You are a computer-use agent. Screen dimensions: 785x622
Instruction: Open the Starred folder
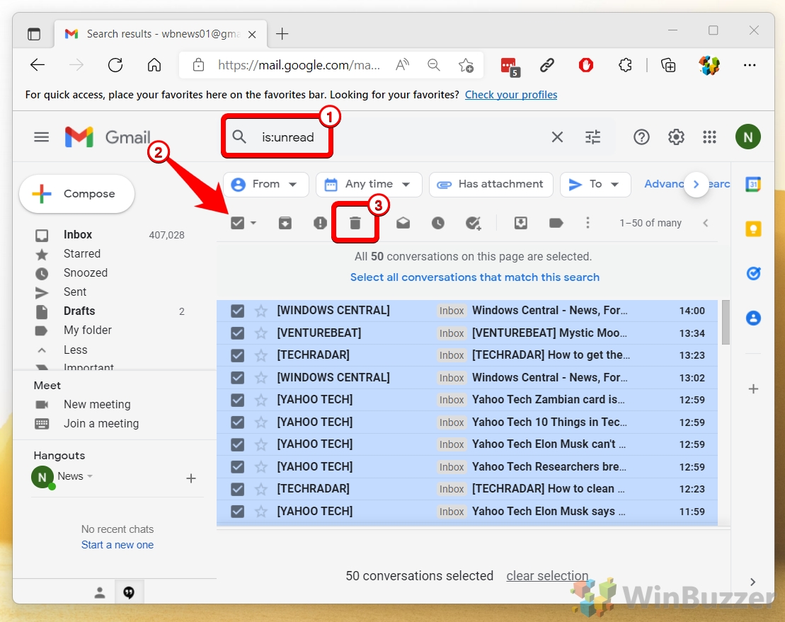(x=81, y=254)
